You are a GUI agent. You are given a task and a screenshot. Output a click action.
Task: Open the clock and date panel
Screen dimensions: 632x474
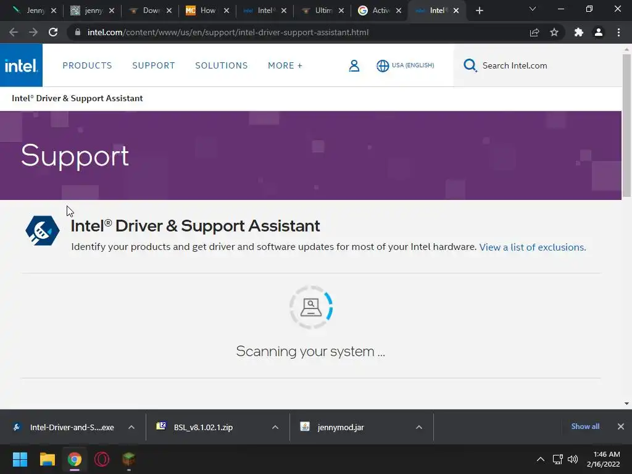click(x=603, y=459)
